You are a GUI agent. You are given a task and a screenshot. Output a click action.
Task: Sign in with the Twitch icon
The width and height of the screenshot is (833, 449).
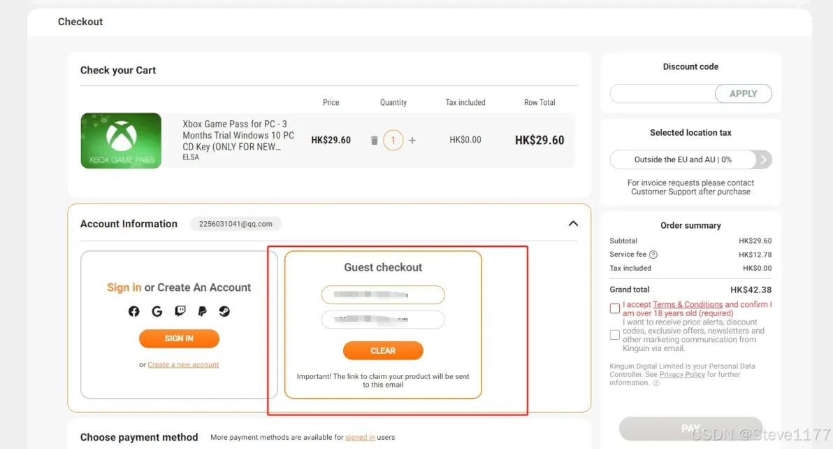click(x=180, y=311)
